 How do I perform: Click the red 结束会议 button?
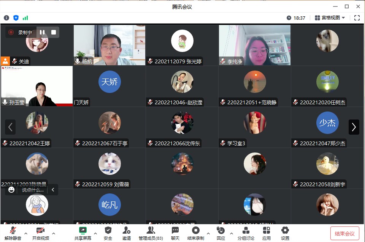[345, 233]
